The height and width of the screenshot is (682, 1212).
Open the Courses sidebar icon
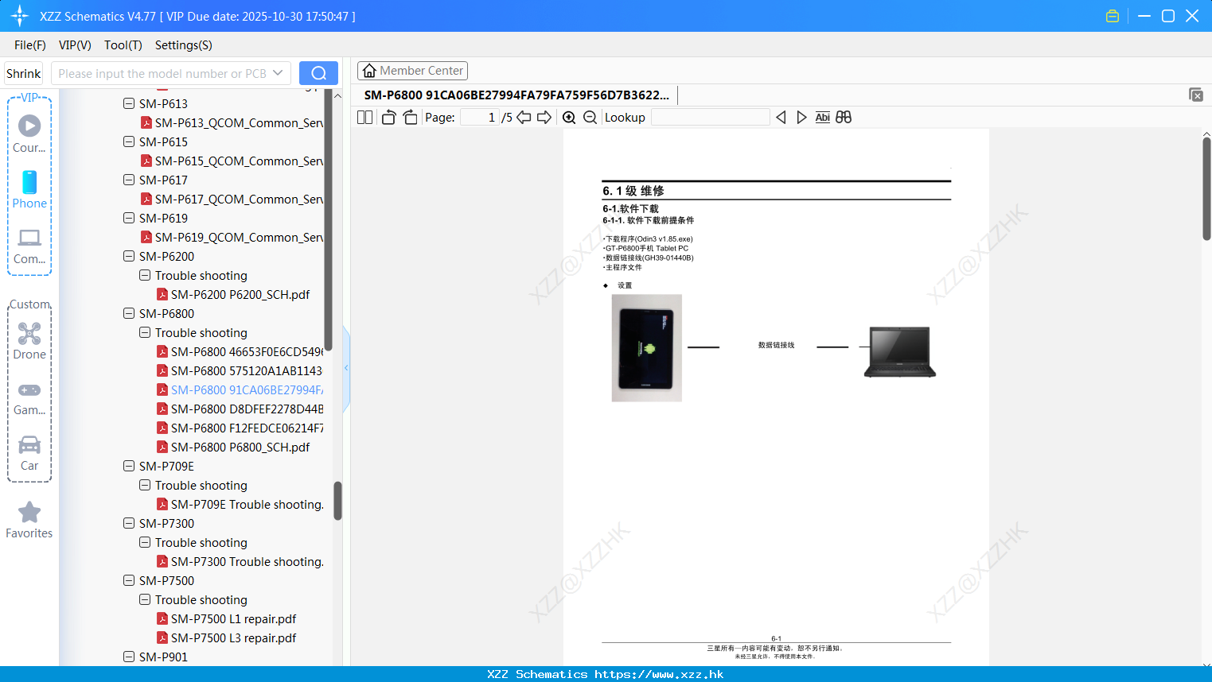pyautogui.click(x=29, y=134)
